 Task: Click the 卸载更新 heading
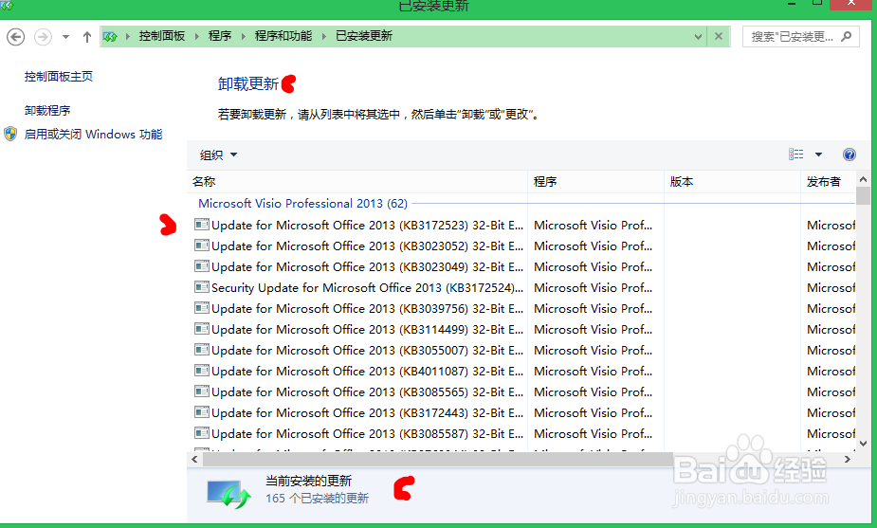(x=248, y=84)
